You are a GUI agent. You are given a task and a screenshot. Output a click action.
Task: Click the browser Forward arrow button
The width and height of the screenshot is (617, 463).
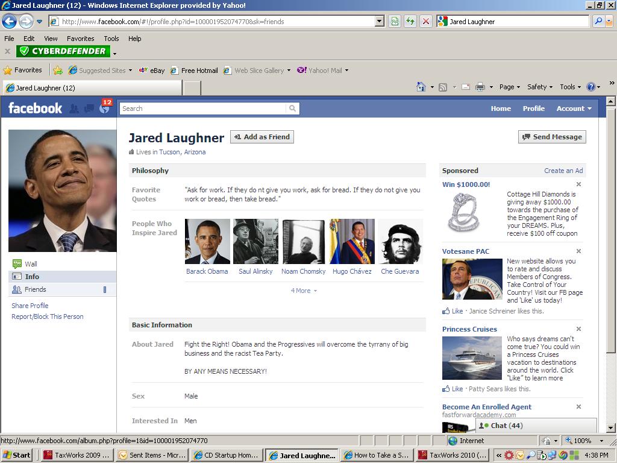[x=26, y=21]
